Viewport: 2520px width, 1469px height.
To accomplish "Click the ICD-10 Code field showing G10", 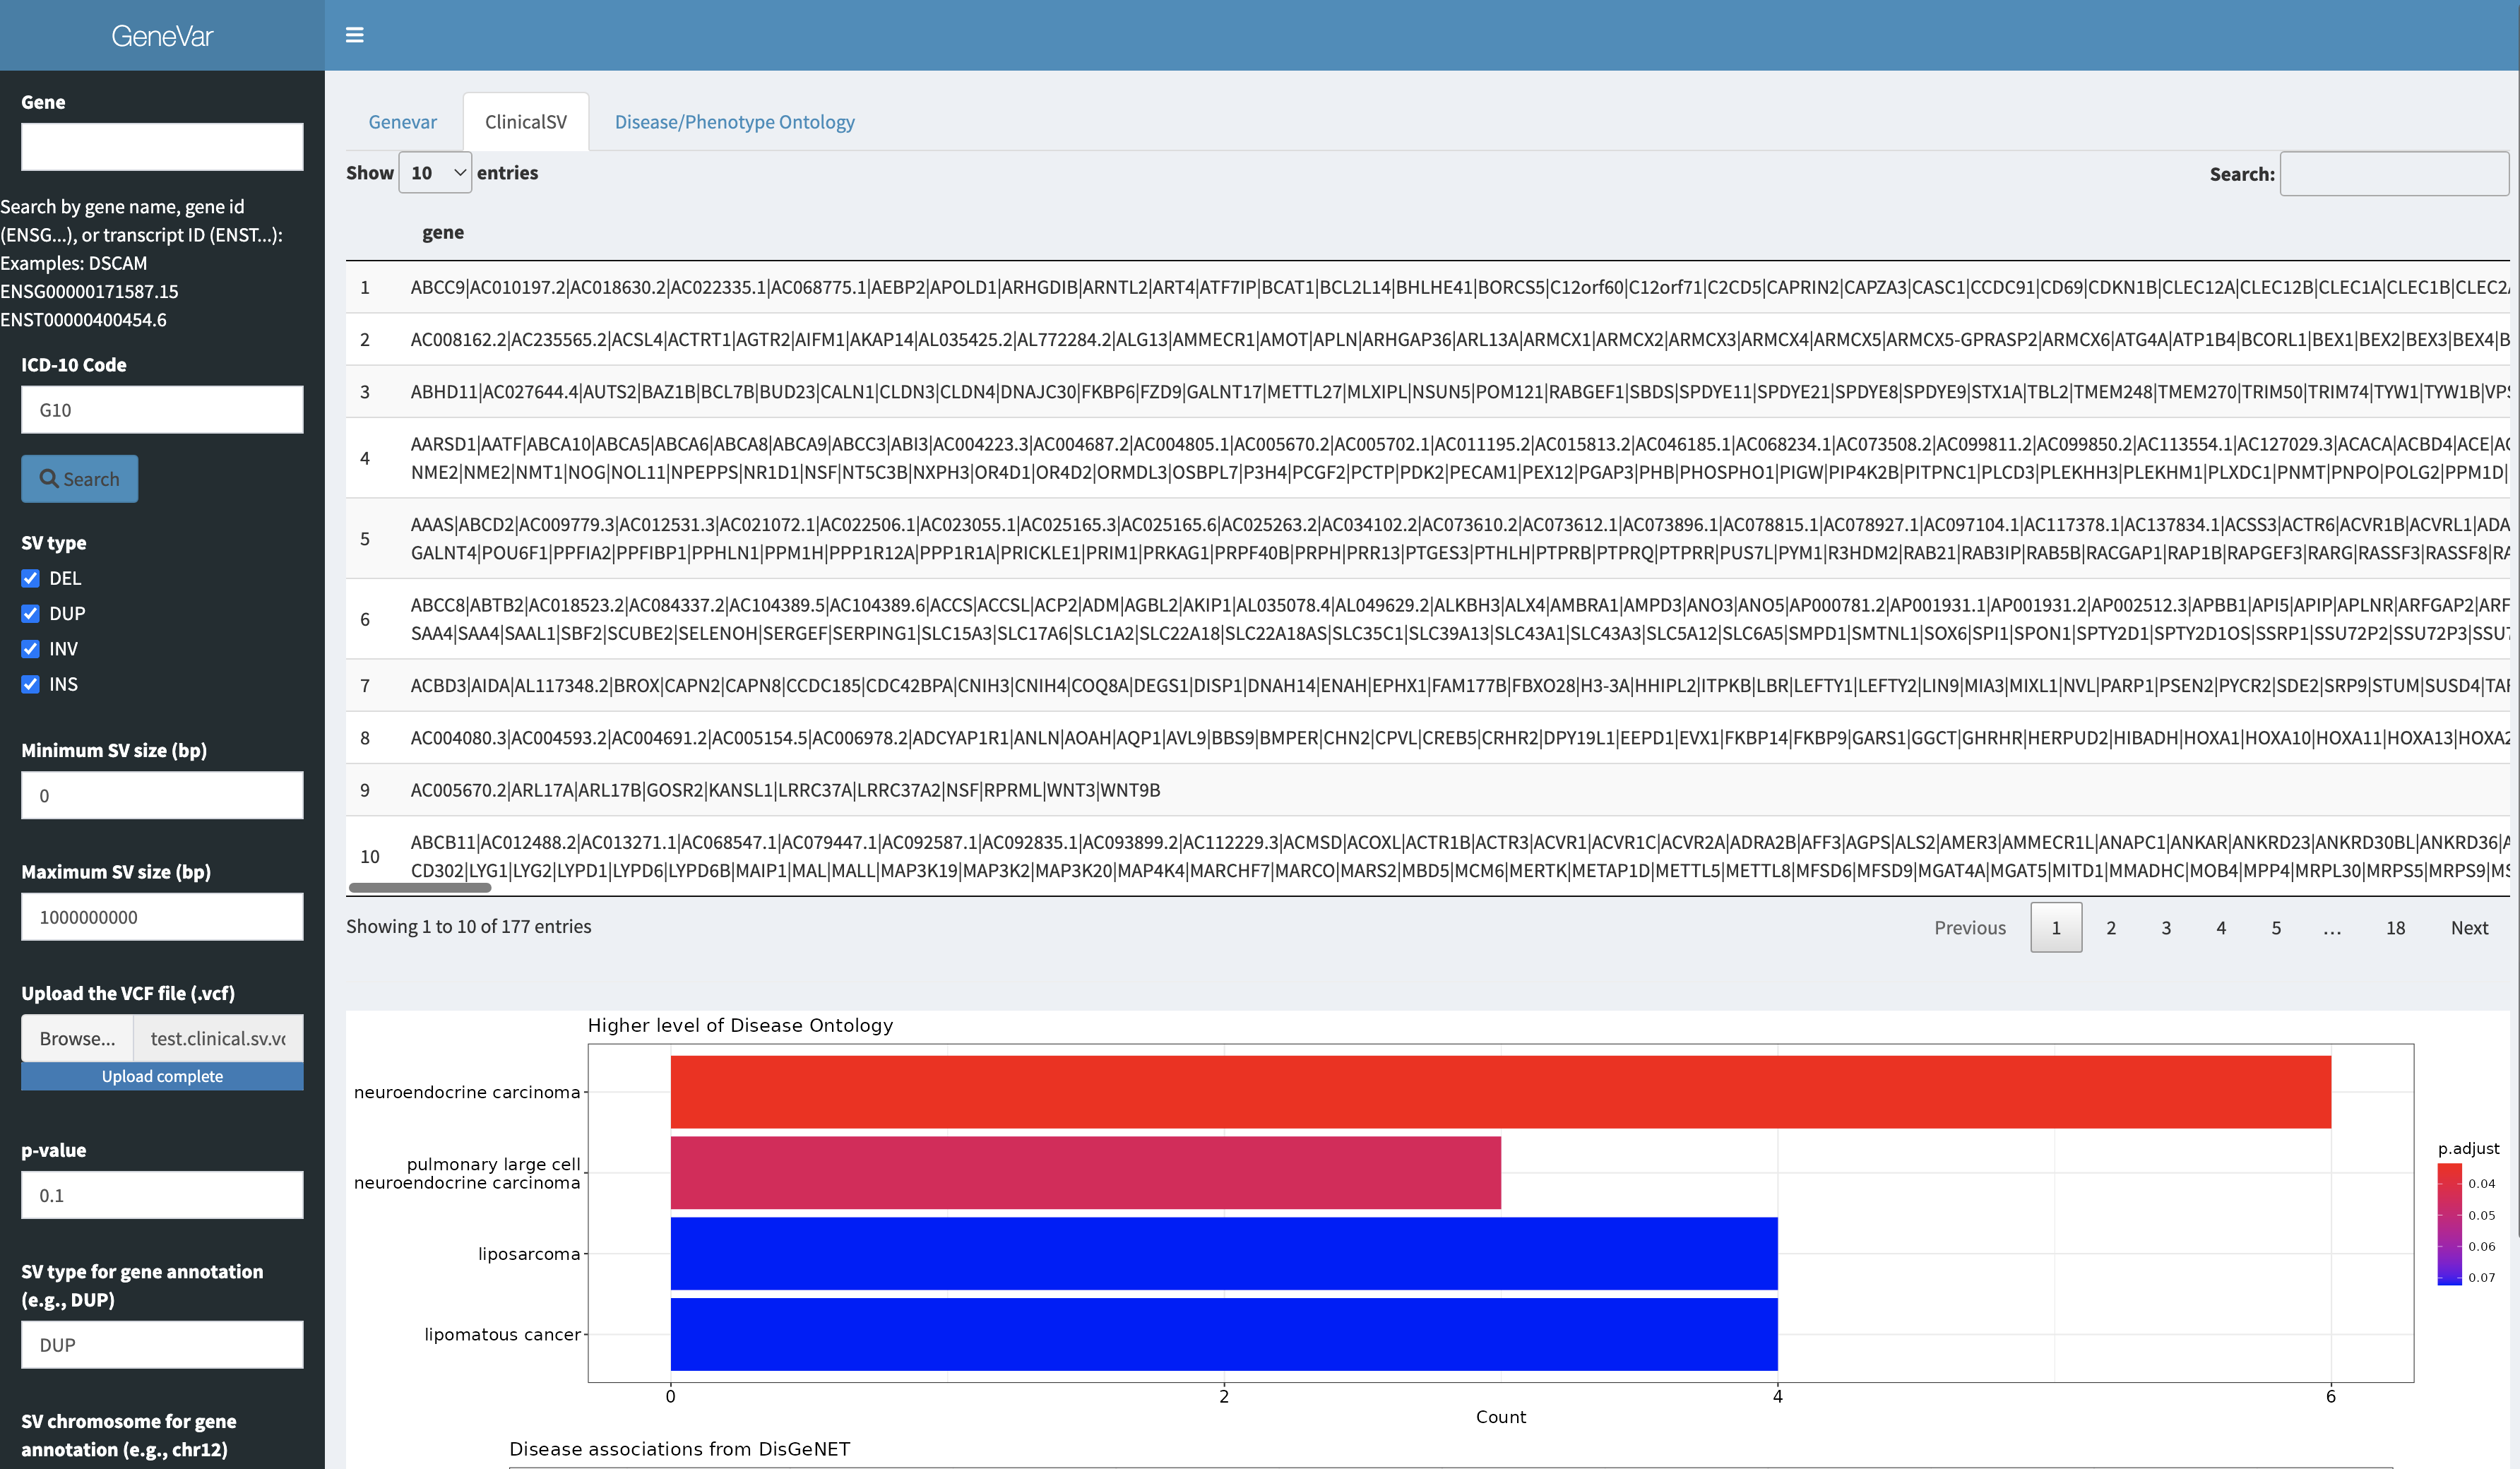I will (x=162, y=410).
